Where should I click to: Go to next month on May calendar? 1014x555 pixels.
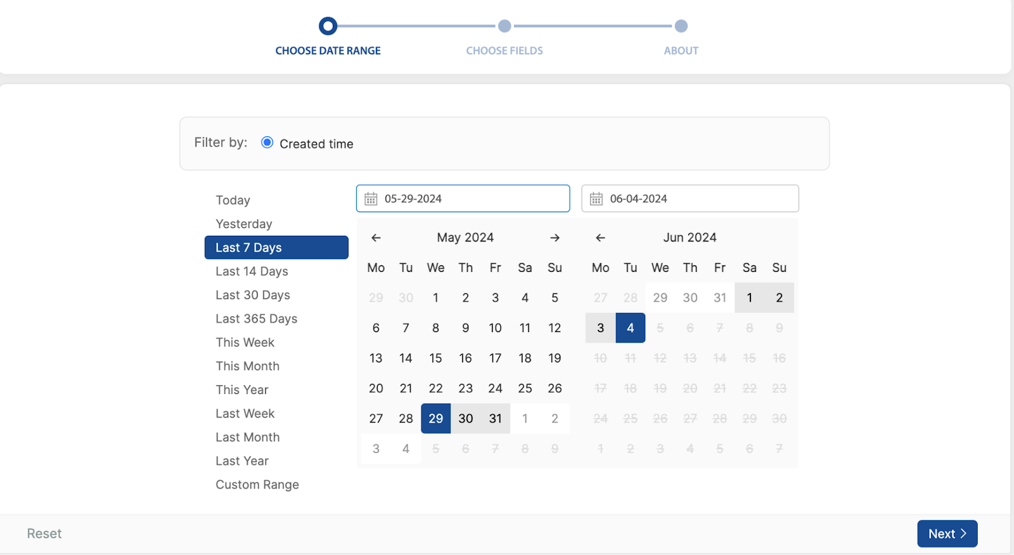(555, 238)
